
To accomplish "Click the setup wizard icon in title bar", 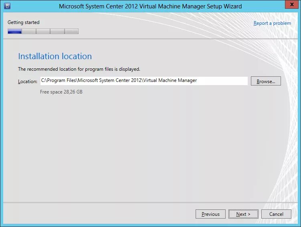I will tap(7, 6).
